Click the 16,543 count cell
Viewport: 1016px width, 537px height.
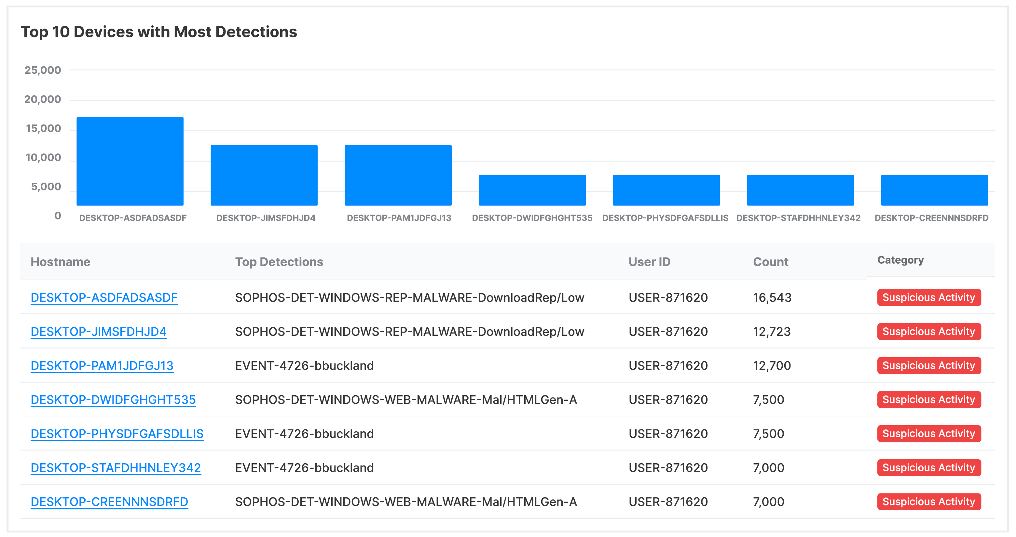click(x=772, y=297)
